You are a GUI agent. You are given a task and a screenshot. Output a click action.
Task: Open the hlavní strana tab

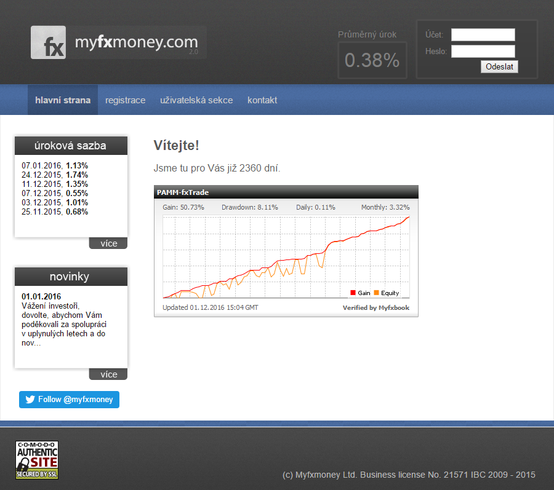[63, 100]
